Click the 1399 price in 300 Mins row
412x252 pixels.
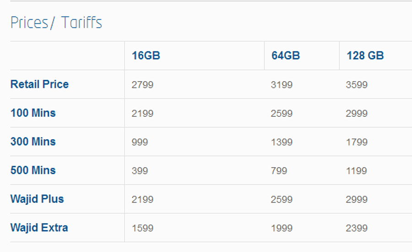(282, 142)
